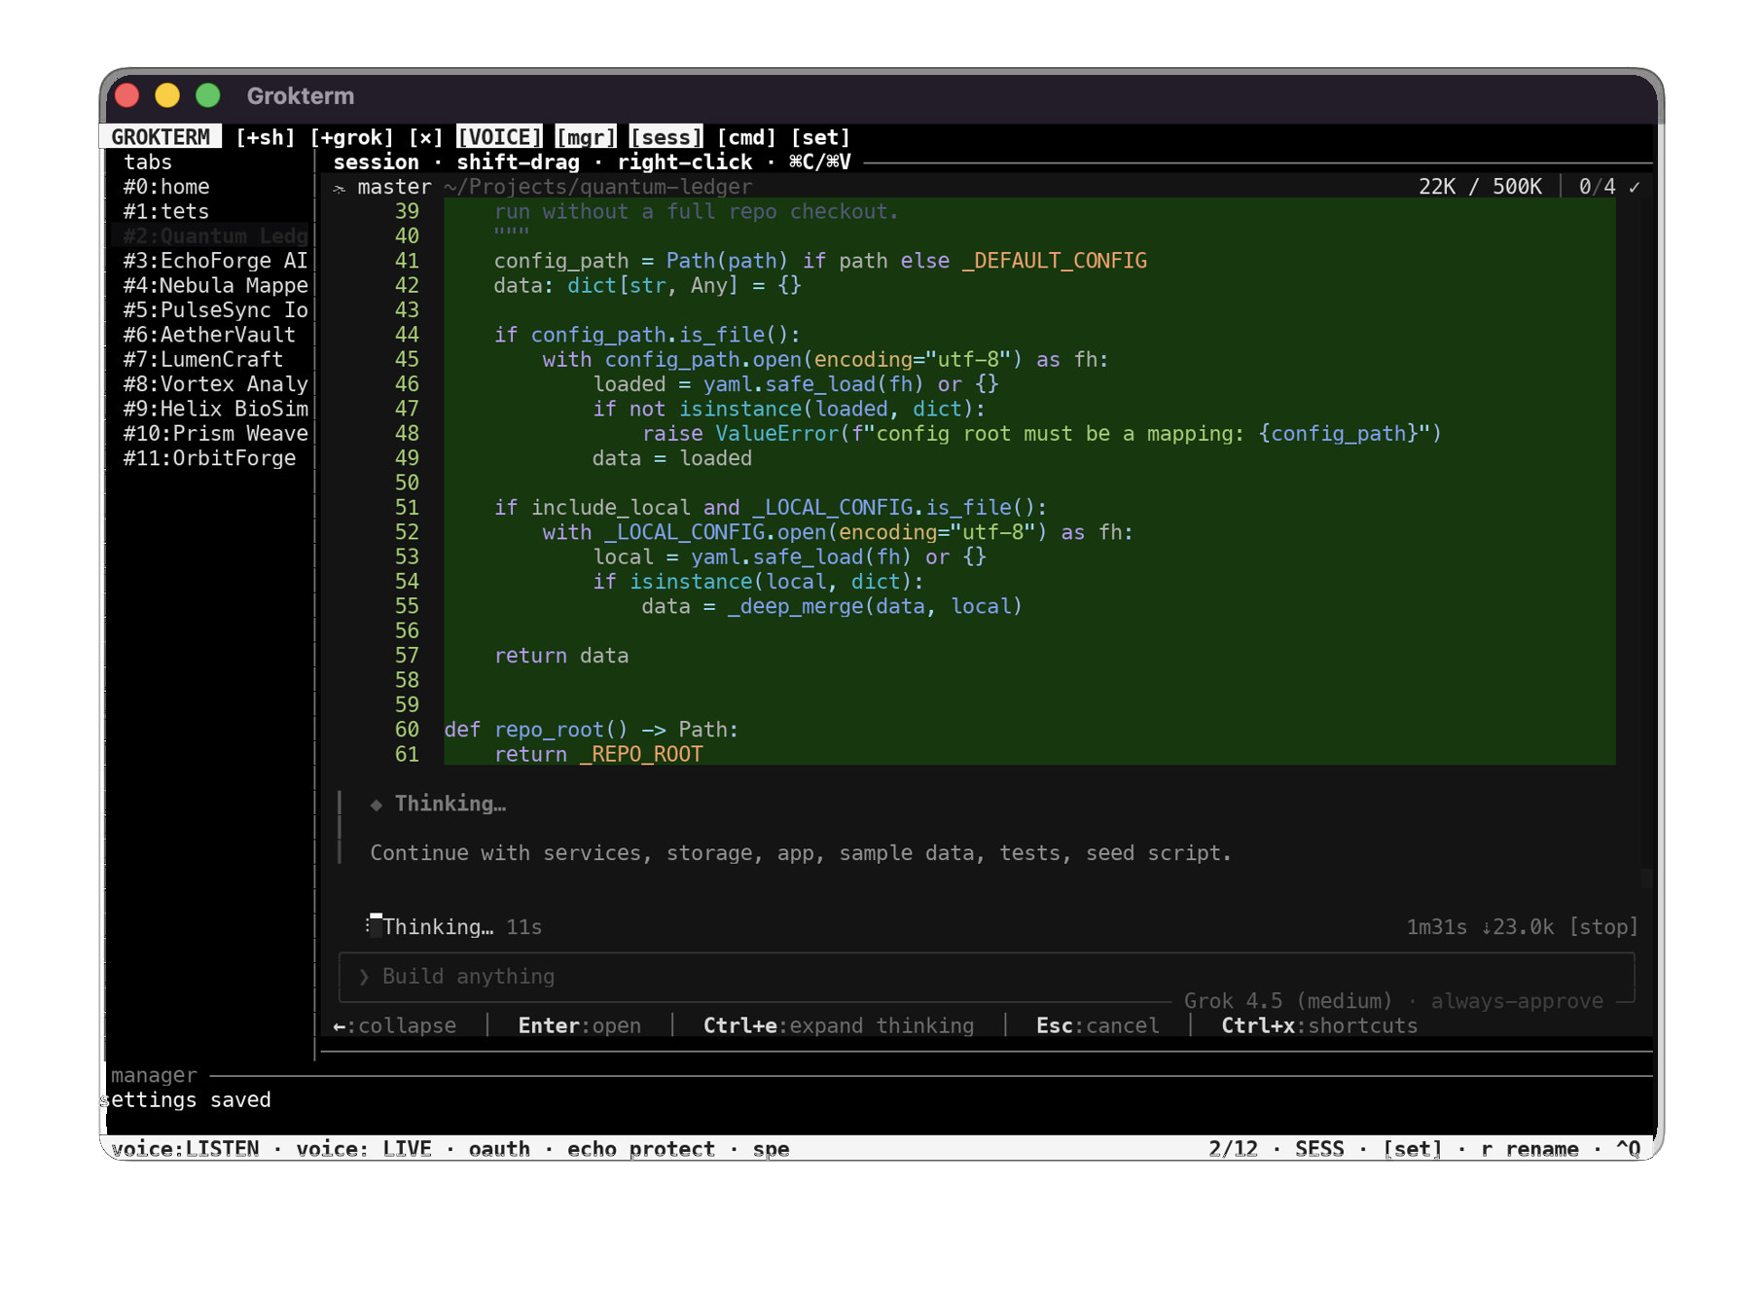Screen dimensions: 1764x1292
Task: Open the #8:Vortex Analy tab
Action: 215,384
